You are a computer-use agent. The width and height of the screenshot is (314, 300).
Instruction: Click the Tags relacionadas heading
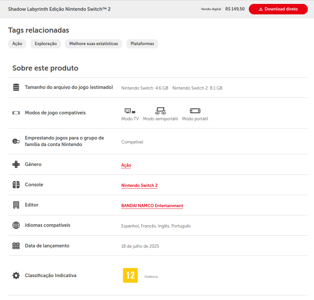pyautogui.click(x=39, y=30)
